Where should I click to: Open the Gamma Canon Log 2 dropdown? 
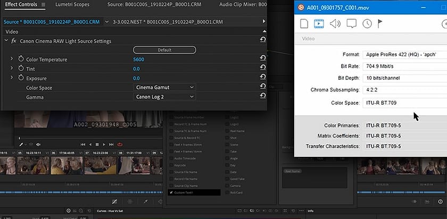[x=164, y=97]
